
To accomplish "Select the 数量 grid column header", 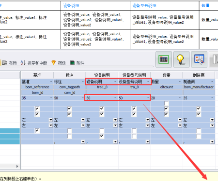I will tap(166, 75).
